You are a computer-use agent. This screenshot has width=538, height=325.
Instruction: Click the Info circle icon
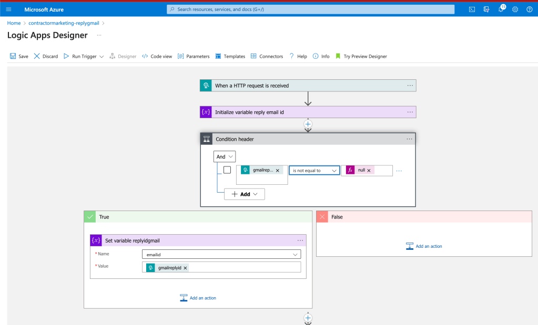316,56
